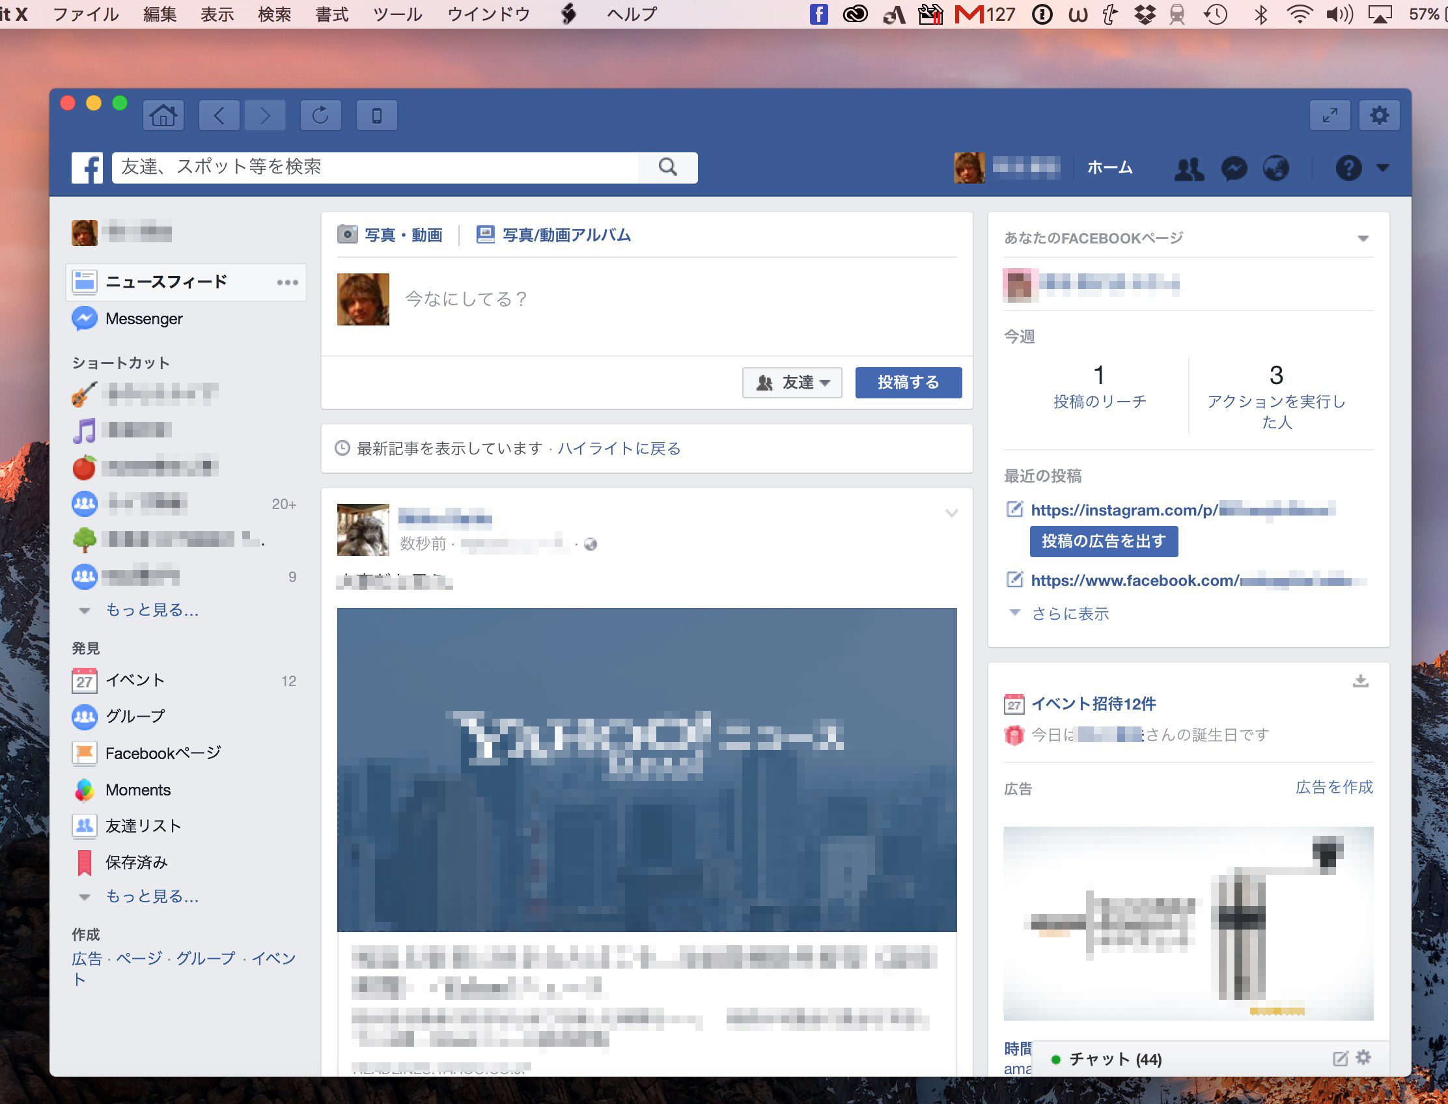
Task: Click the chat settings gear icon
Action: click(x=1363, y=1057)
